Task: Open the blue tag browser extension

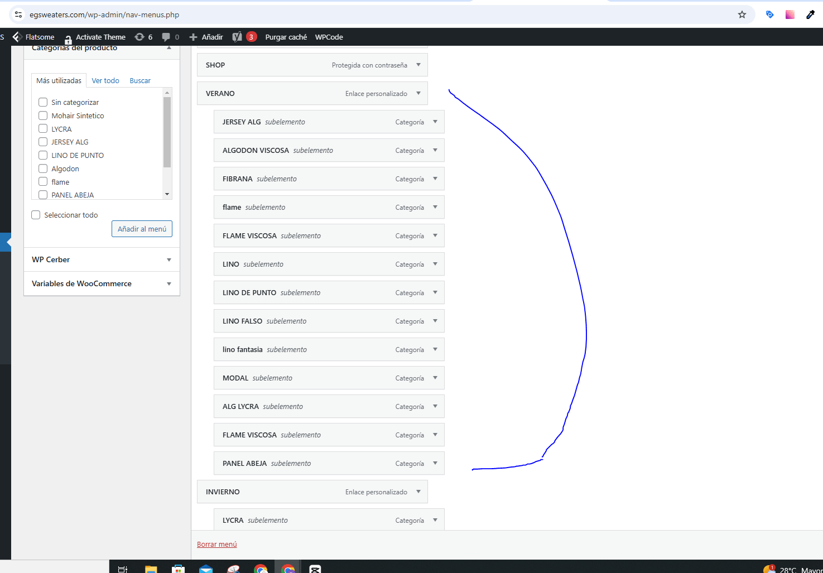Action: pyautogui.click(x=769, y=15)
